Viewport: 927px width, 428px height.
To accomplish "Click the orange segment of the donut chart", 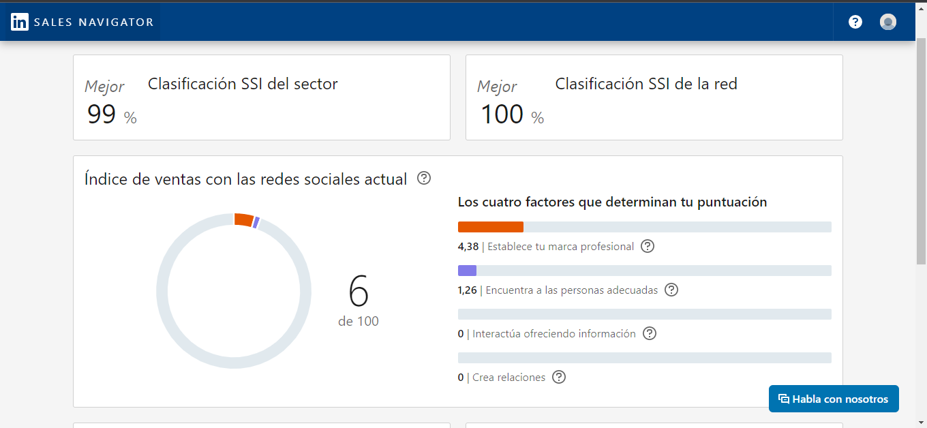I will pos(243,219).
